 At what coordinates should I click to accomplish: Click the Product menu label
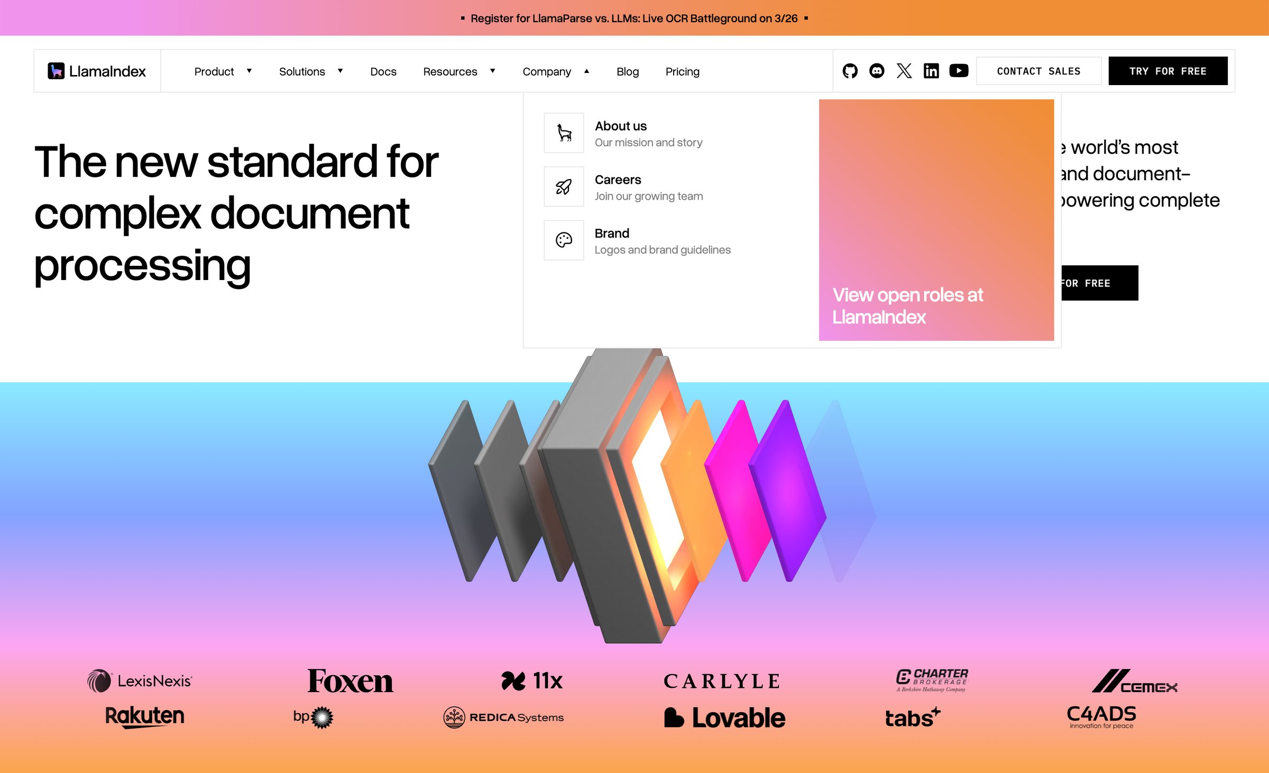pyautogui.click(x=214, y=71)
